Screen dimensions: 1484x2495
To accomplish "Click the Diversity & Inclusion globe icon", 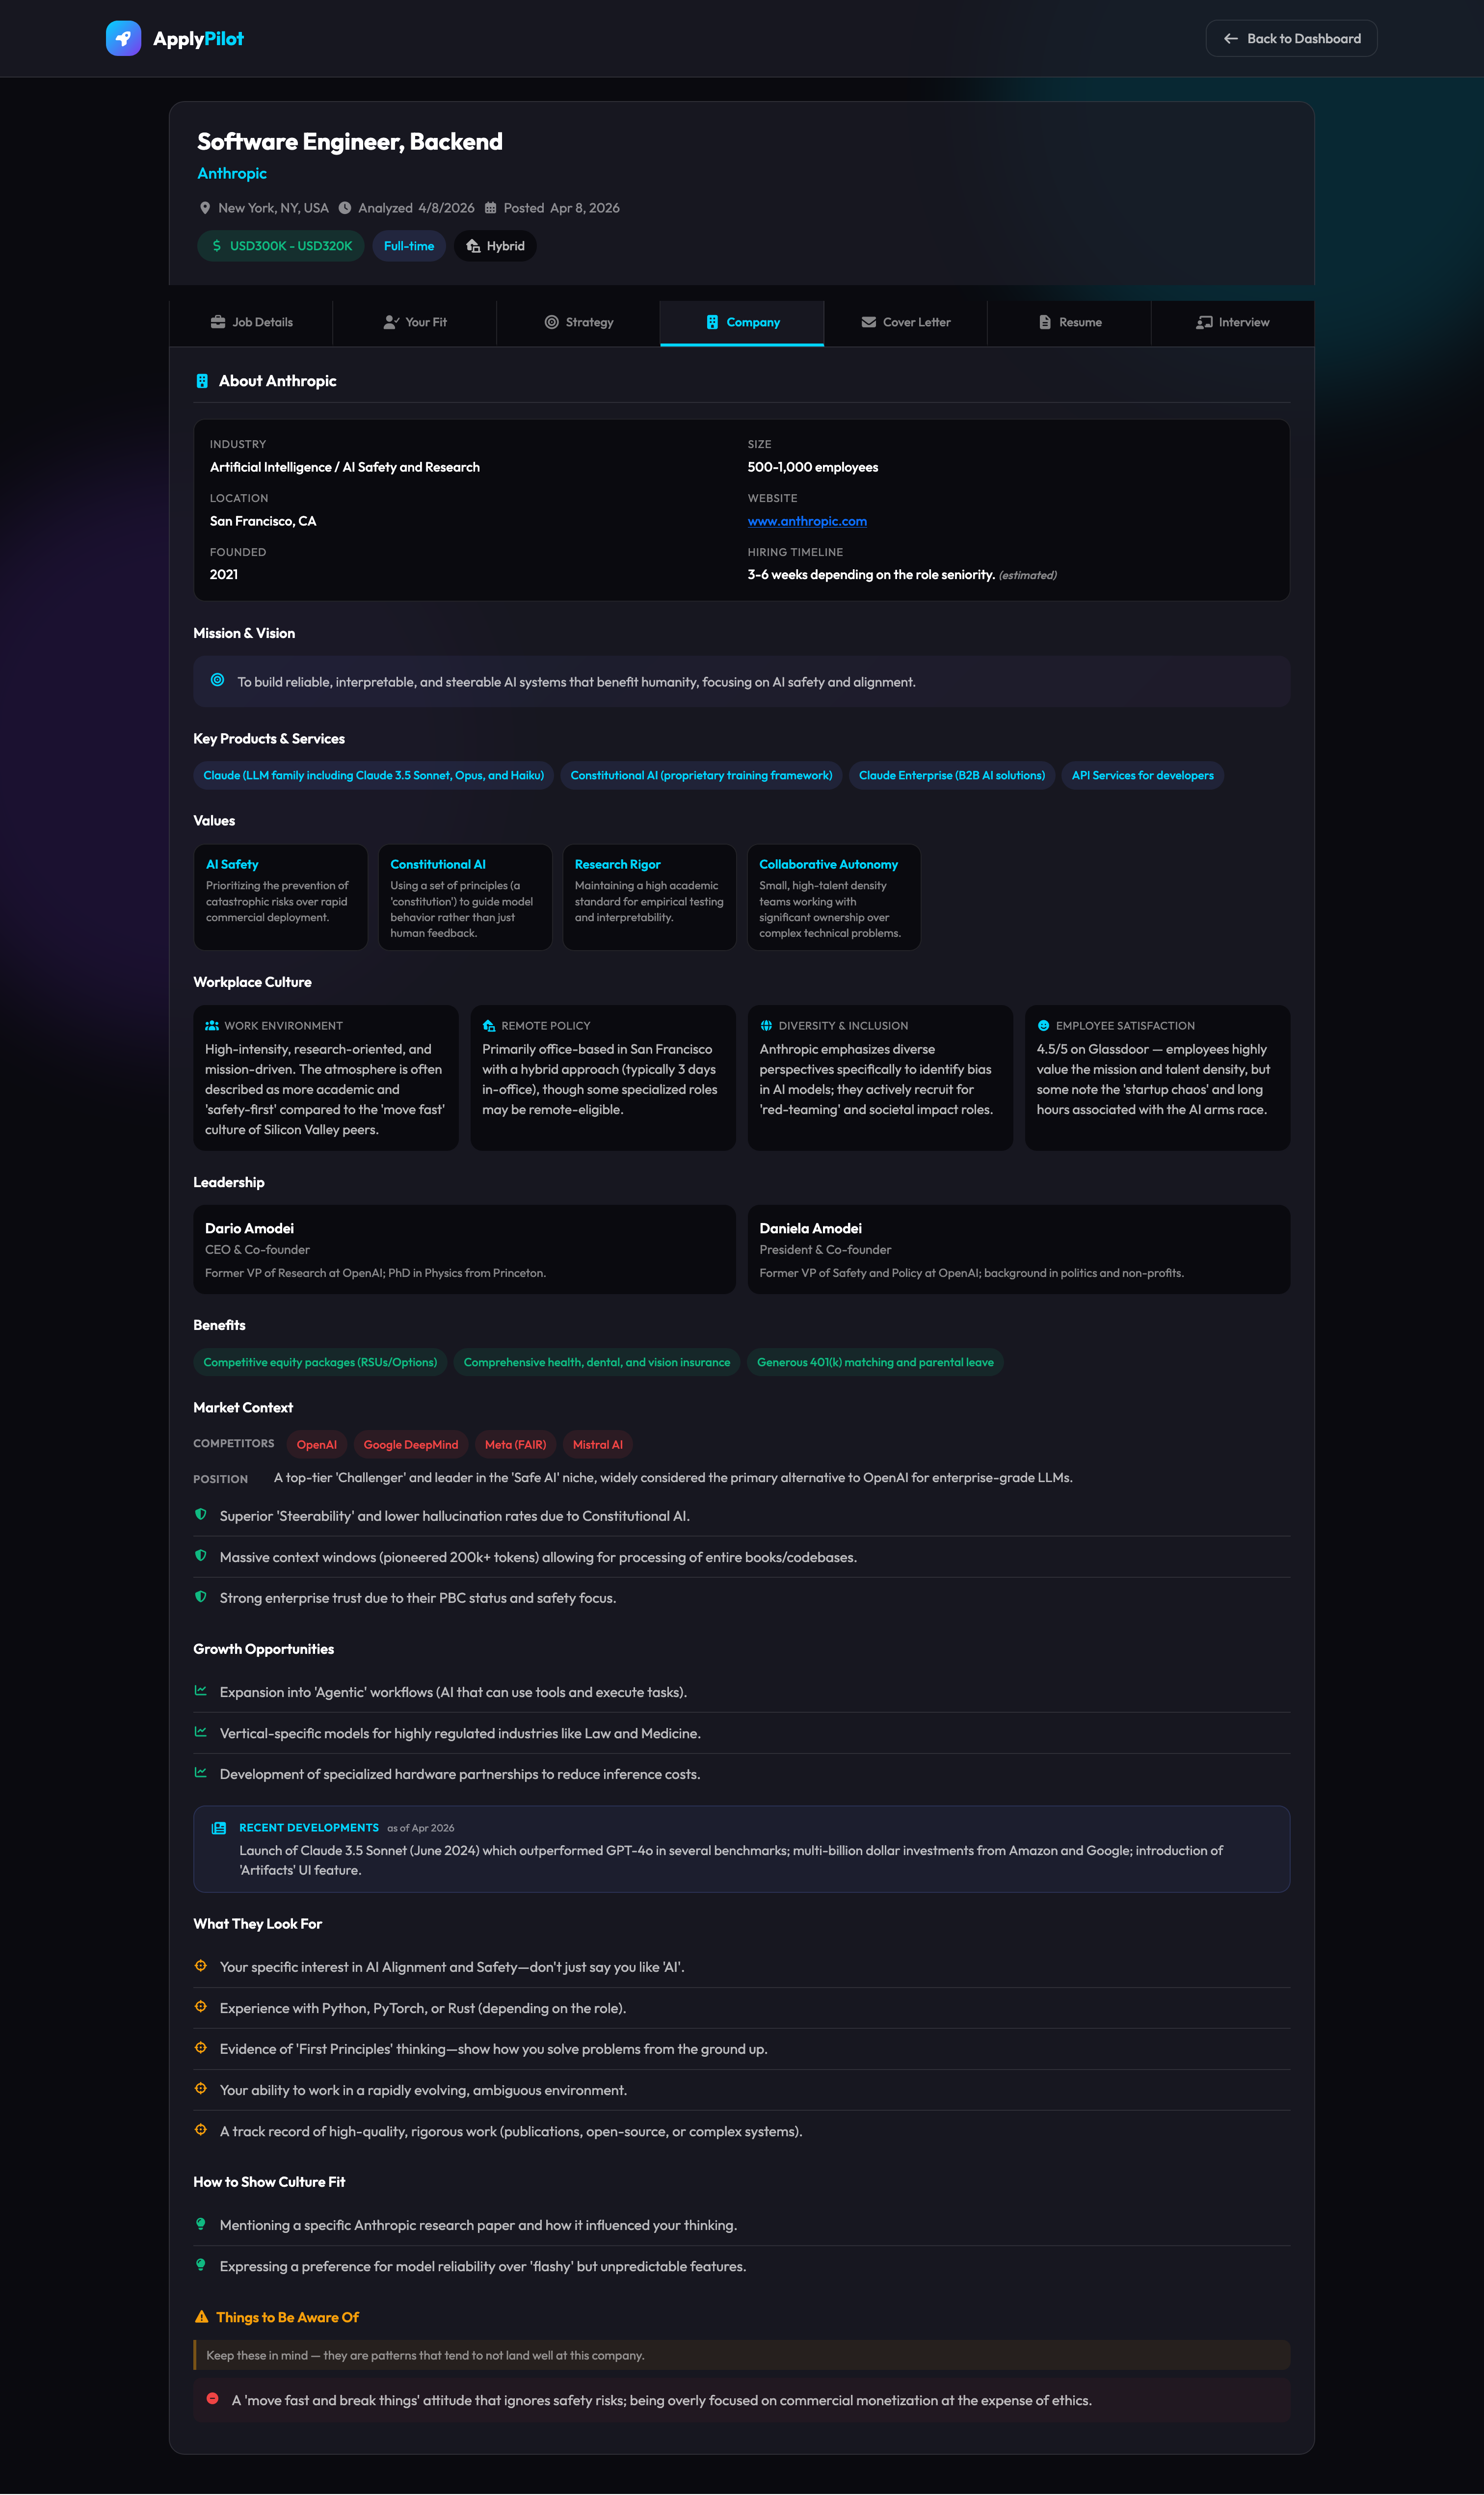I will click(766, 1026).
